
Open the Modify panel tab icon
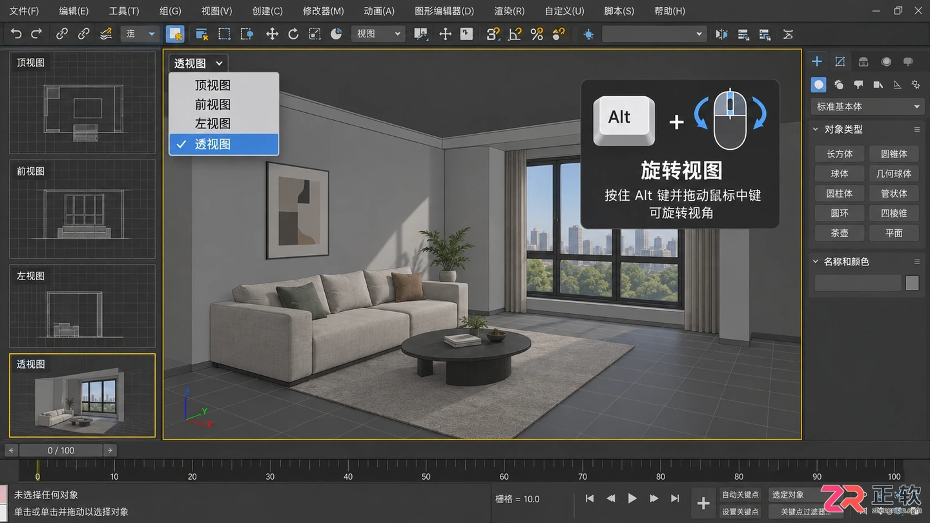coord(840,61)
